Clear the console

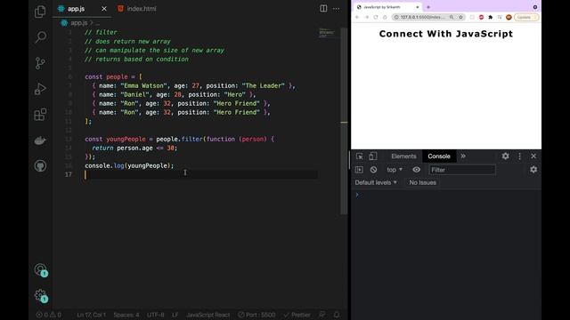pos(373,170)
